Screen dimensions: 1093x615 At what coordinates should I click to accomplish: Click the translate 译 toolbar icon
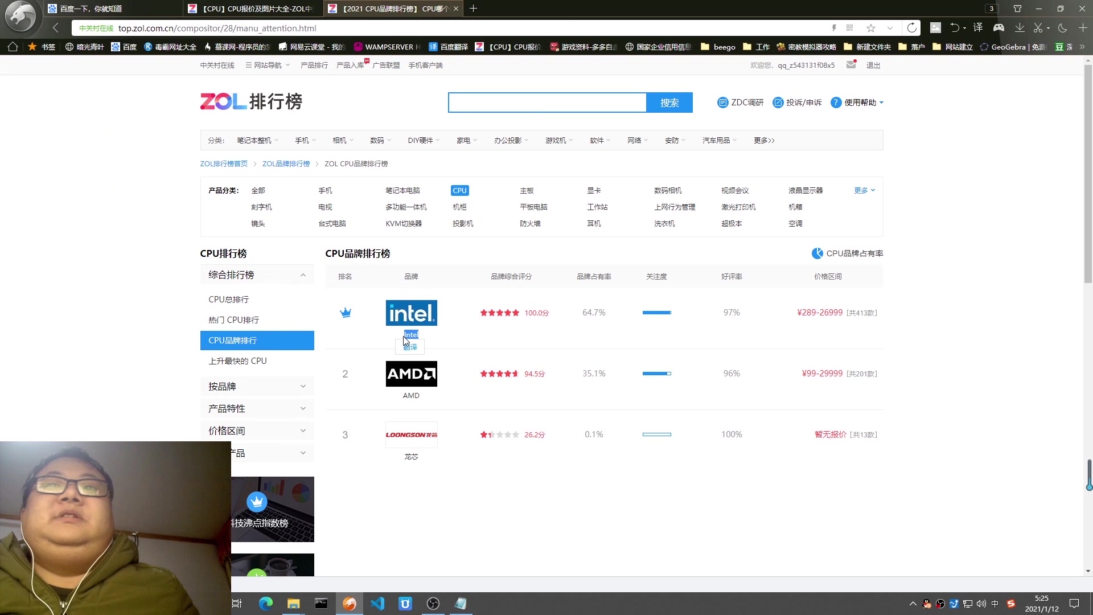pyautogui.click(x=978, y=27)
